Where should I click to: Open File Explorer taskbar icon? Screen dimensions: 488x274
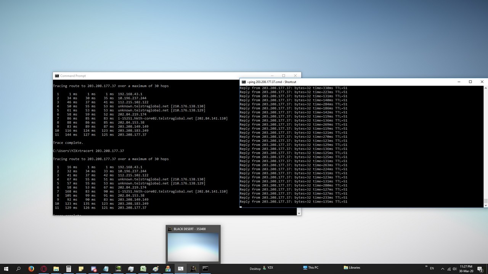click(x=56, y=269)
